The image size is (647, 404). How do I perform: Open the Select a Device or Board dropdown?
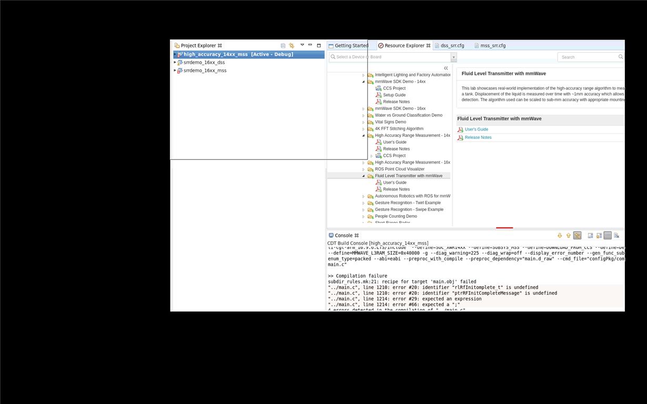pos(453,57)
